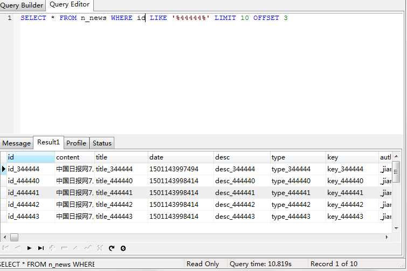Click the '%44444%' string in the query

click(x=190, y=18)
